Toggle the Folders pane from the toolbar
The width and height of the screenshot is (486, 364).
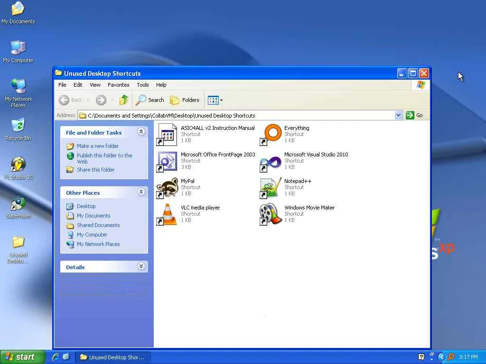185,100
